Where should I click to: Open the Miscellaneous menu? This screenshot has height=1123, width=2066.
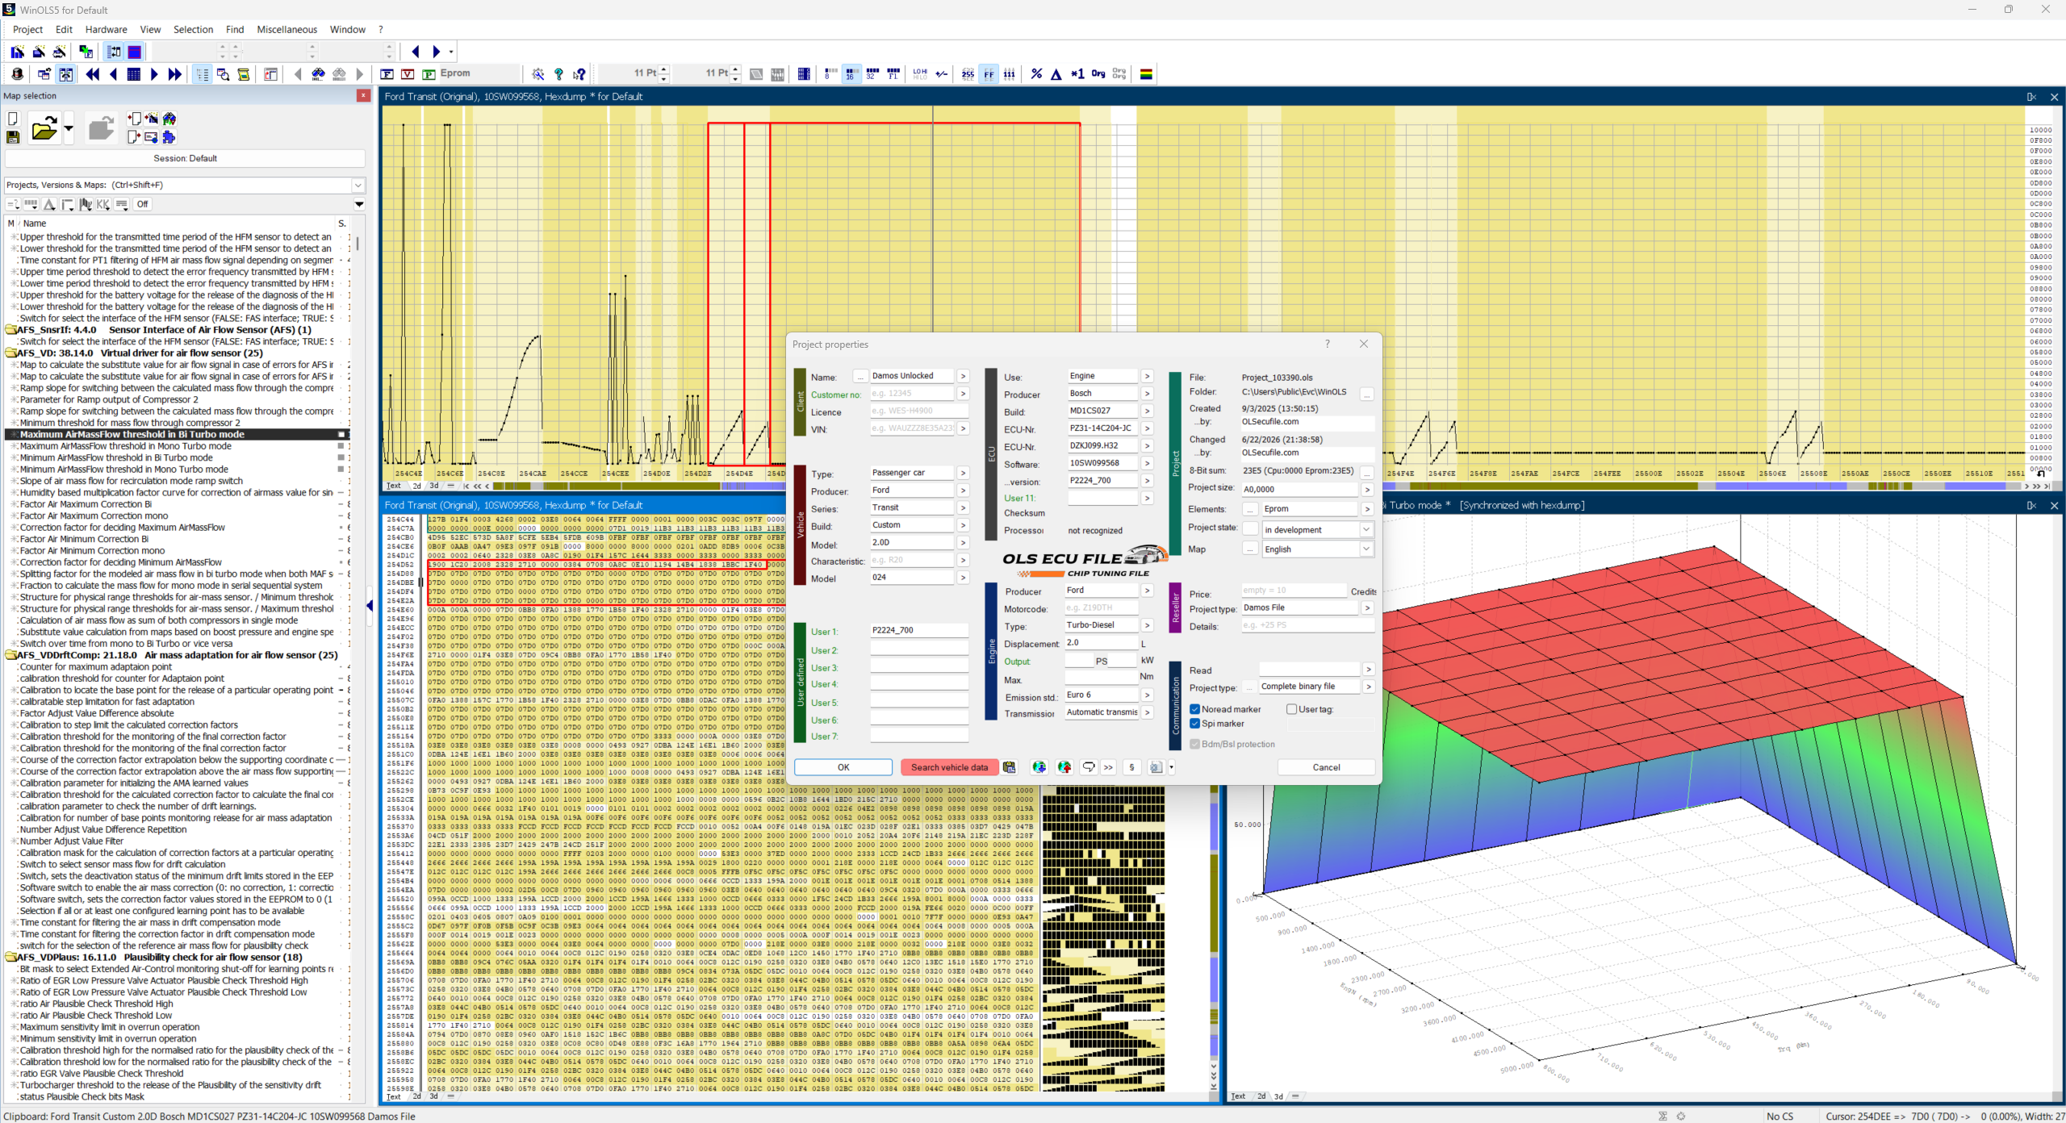[x=286, y=30]
